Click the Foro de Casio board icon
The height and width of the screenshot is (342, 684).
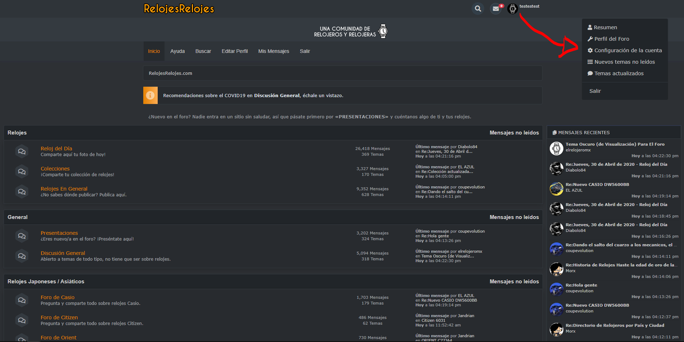[x=21, y=300]
